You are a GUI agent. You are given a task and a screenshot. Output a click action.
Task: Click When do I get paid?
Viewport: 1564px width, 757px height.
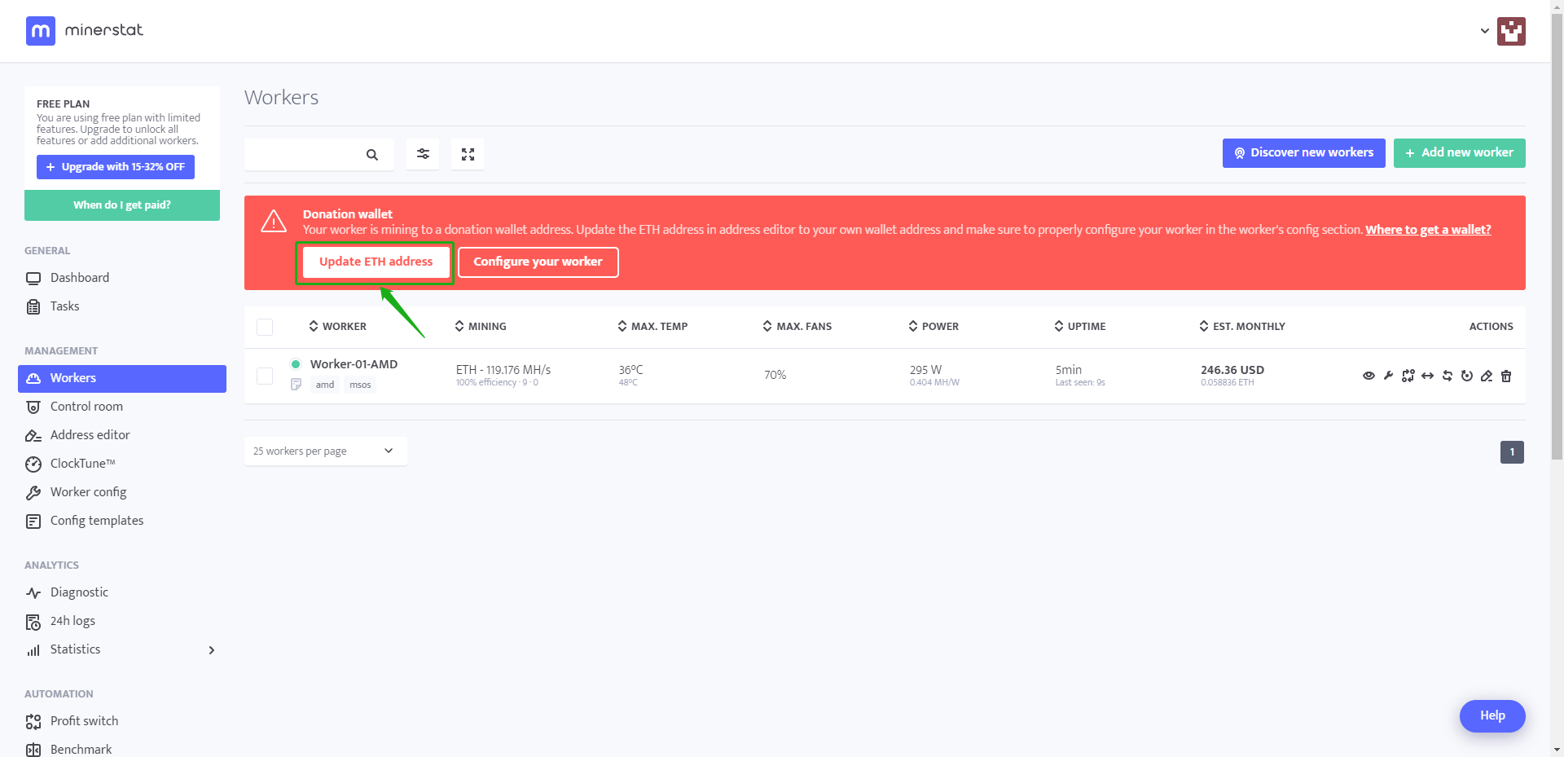[x=122, y=205]
